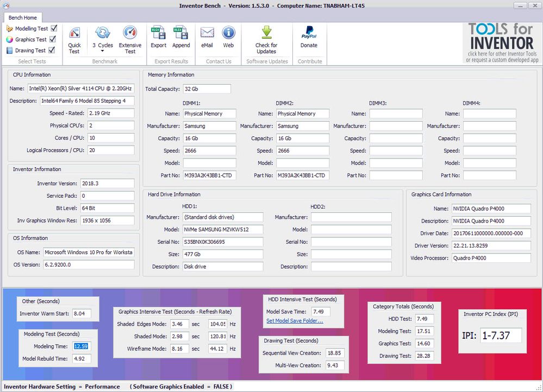Click the Speed - Rated field

[111, 113]
